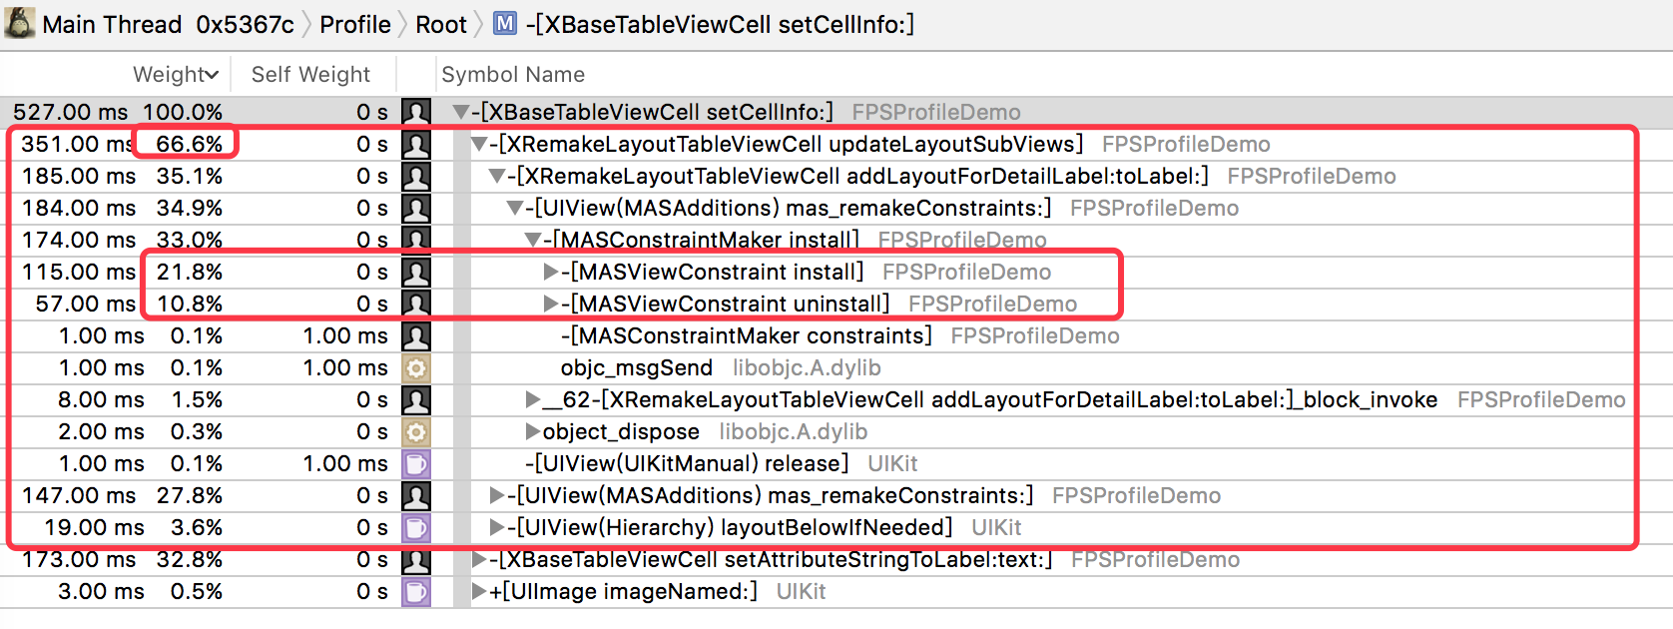Expand the MASViewConstraint install row
This screenshot has height=629, width=1673.
click(x=550, y=272)
